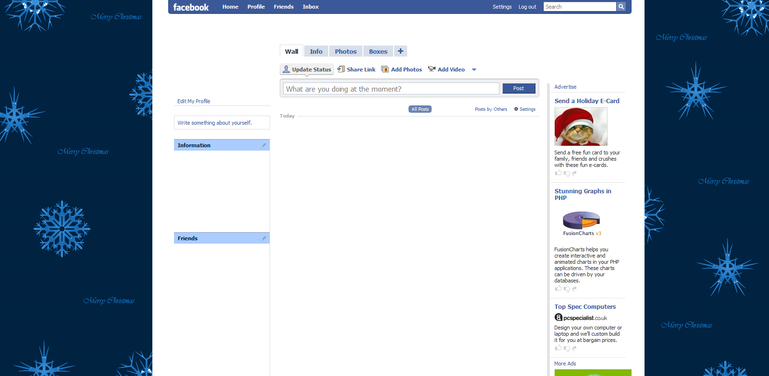Switch to the Photos tab

[x=346, y=51]
